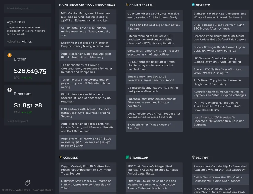Read the MEV Capital Management DeFi hedge fund story
Image resolution: width=253 pixels, height=194 pixels.
click(88, 17)
